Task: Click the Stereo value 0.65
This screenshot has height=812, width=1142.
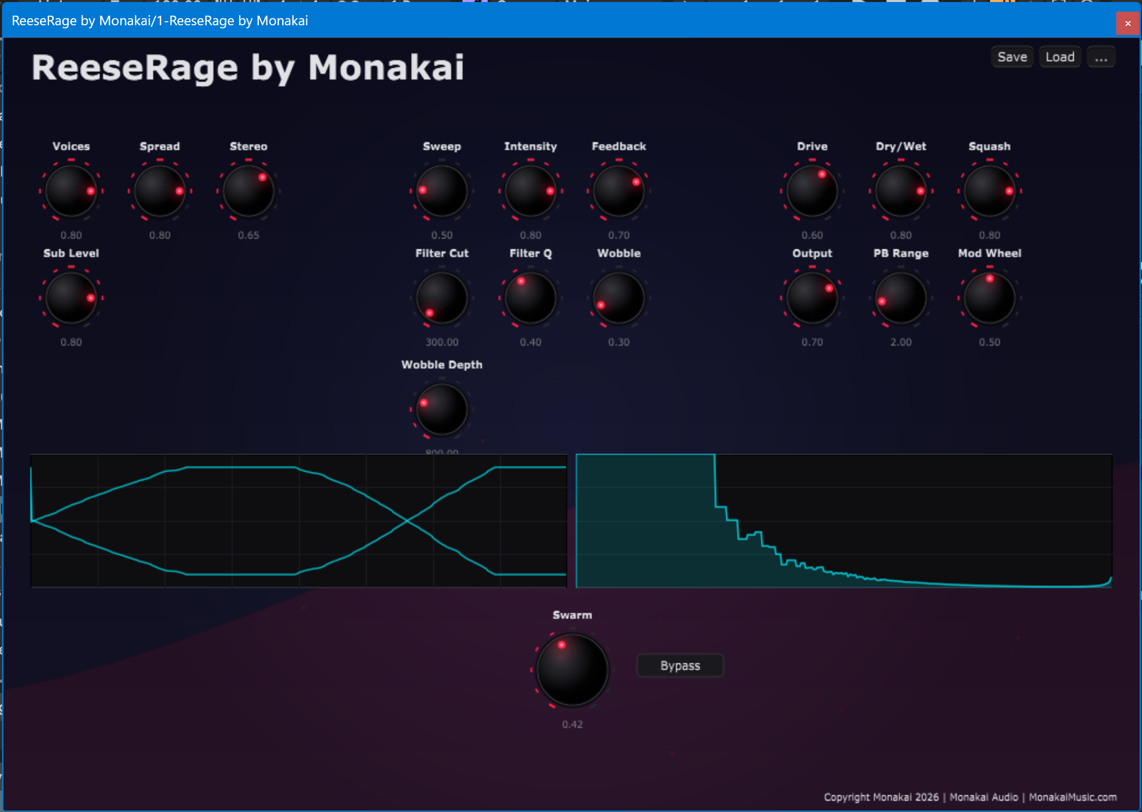Action: (249, 235)
